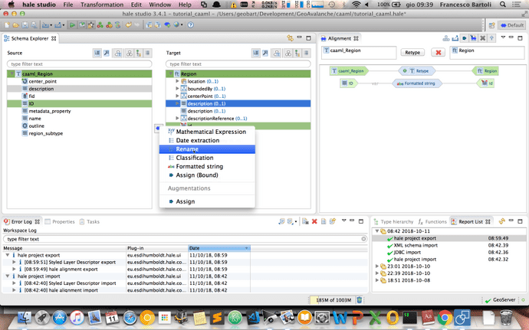The height and width of the screenshot is (330, 529).
Task: Expand the boundedBy target property
Action: [179, 88]
